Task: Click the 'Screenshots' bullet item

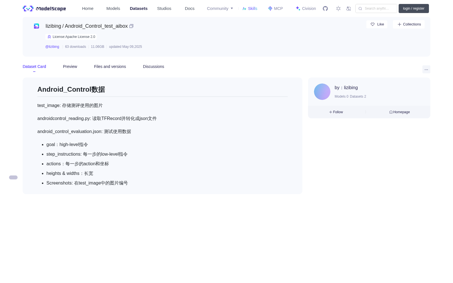Action: 87,183
